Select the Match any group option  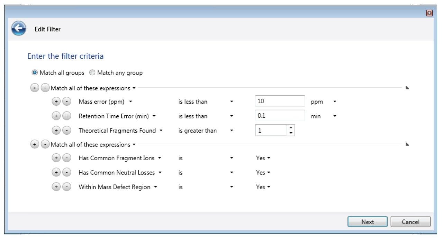coord(92,73)
